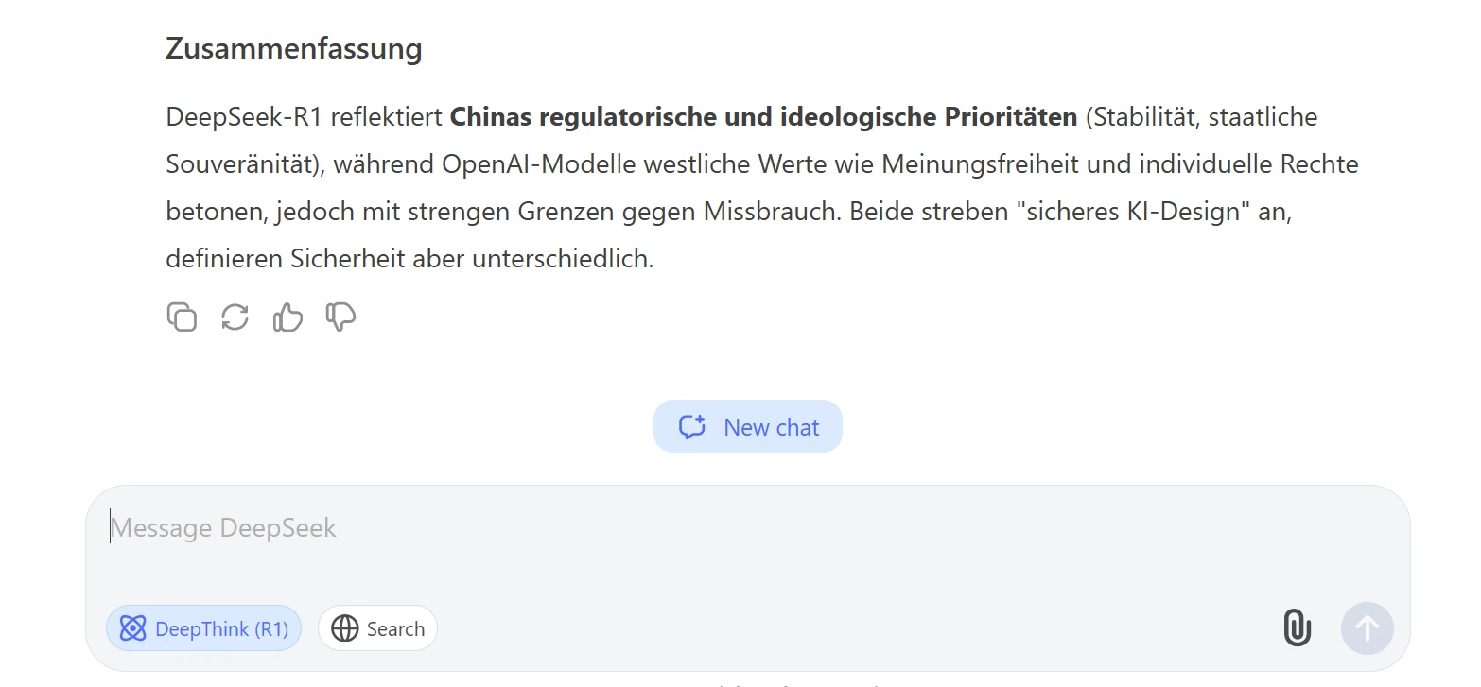Click the atom icon beside DeepThink
Viewport: 1481px width, 687px height.
point(133,628)
